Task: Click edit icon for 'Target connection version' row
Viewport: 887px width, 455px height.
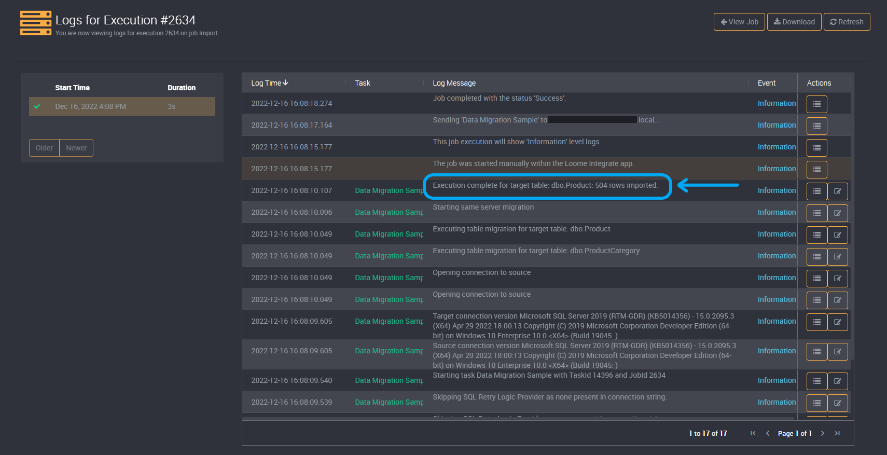Action: 838,322
